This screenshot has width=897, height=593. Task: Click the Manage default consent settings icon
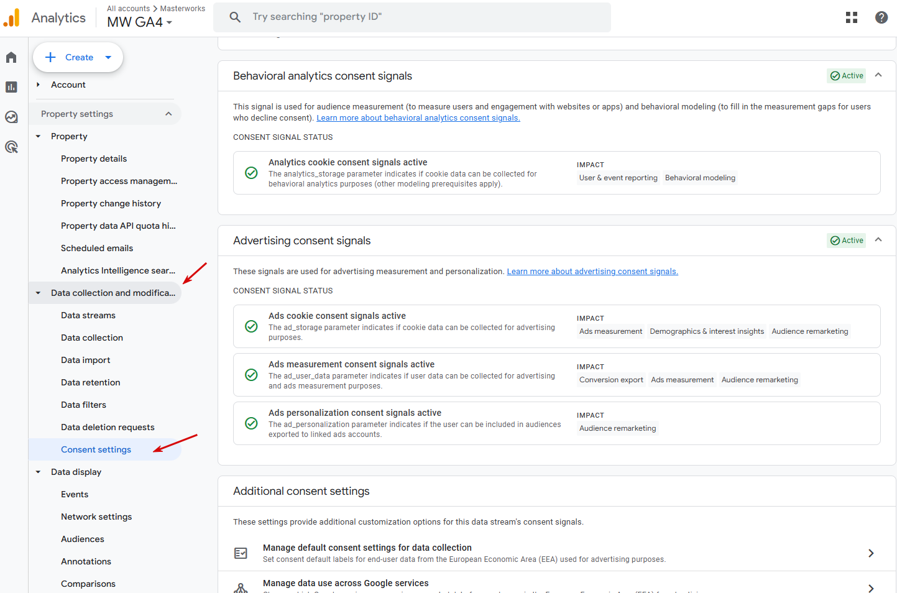[x=241, y=553]
